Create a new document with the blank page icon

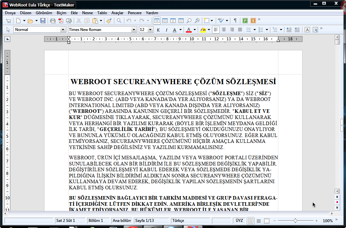click(x=19, y=21)
